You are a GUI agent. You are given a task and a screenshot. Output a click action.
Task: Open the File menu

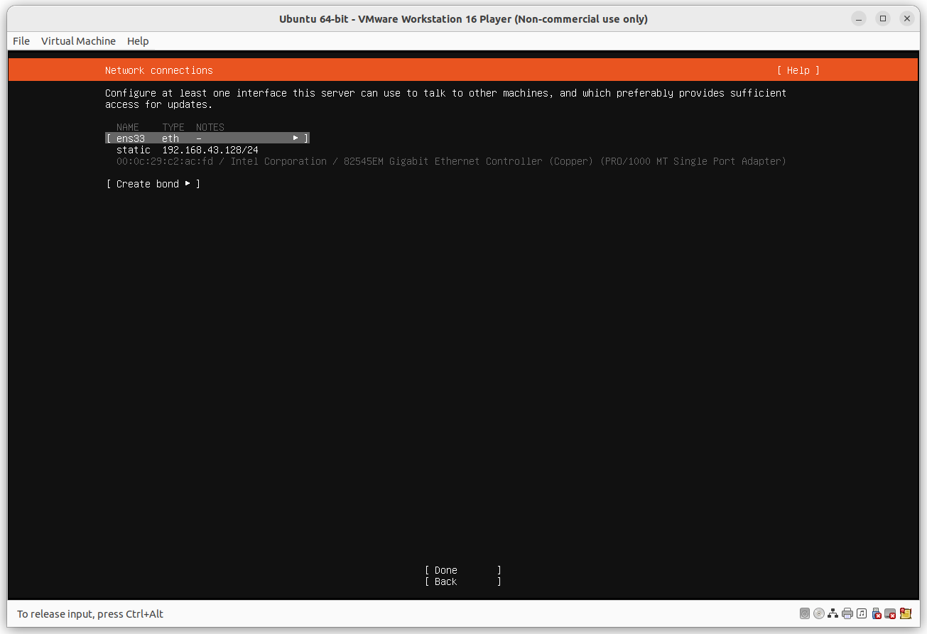click(21, 40)
